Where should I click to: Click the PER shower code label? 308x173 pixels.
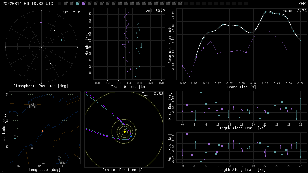click(302, 4)
